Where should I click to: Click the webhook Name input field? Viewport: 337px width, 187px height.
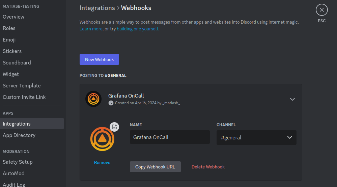click(170, 137)
